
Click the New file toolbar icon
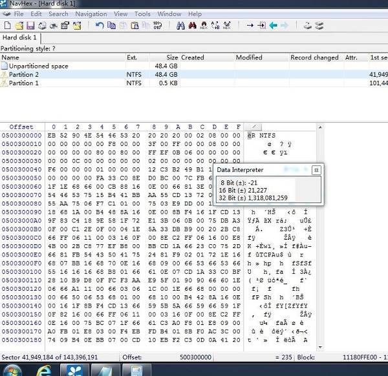pos(8,25)
